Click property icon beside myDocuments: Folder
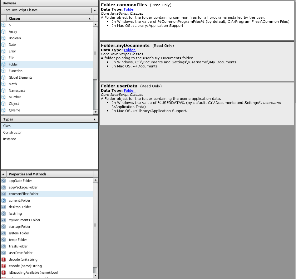 point(3,220)
